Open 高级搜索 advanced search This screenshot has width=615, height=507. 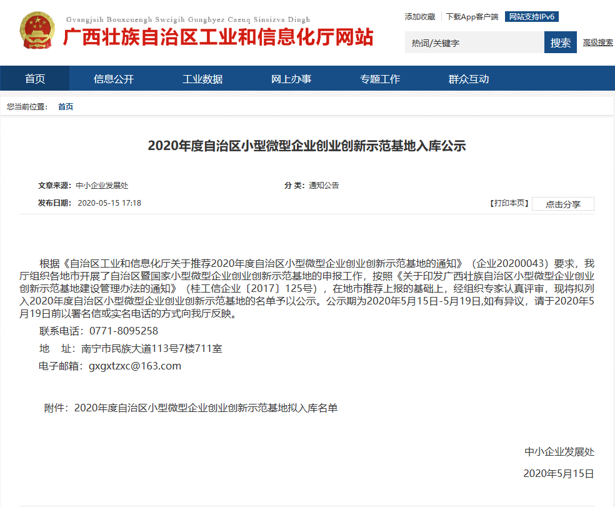597,43
